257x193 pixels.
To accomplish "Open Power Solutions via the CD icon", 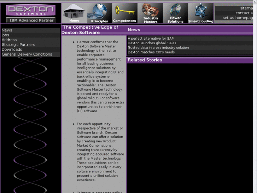I will pos(175,13).
